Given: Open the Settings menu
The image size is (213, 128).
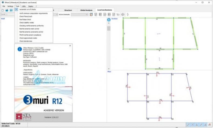Looking at the screenshot, I should point(10,6).
